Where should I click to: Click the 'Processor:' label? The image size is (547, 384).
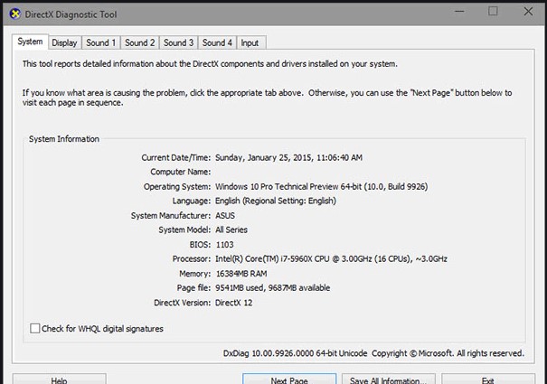[x=192, y=258]
